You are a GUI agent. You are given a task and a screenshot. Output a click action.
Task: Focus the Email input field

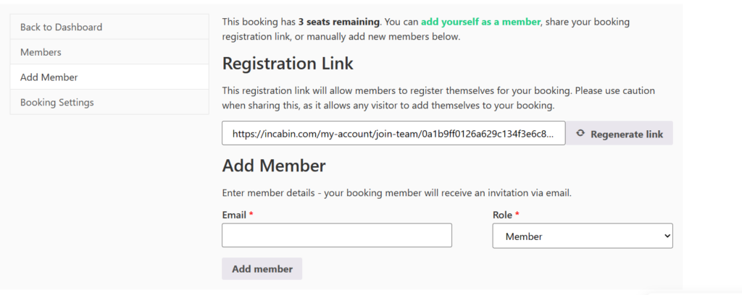click(x=336, y=236)
